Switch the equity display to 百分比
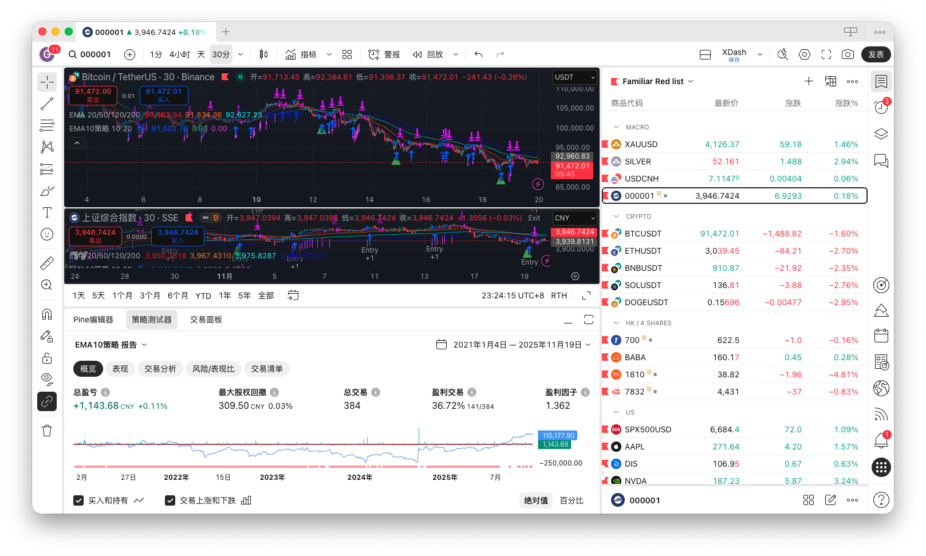Viewport: 926px width, 556px height. [x=571, y=500]
